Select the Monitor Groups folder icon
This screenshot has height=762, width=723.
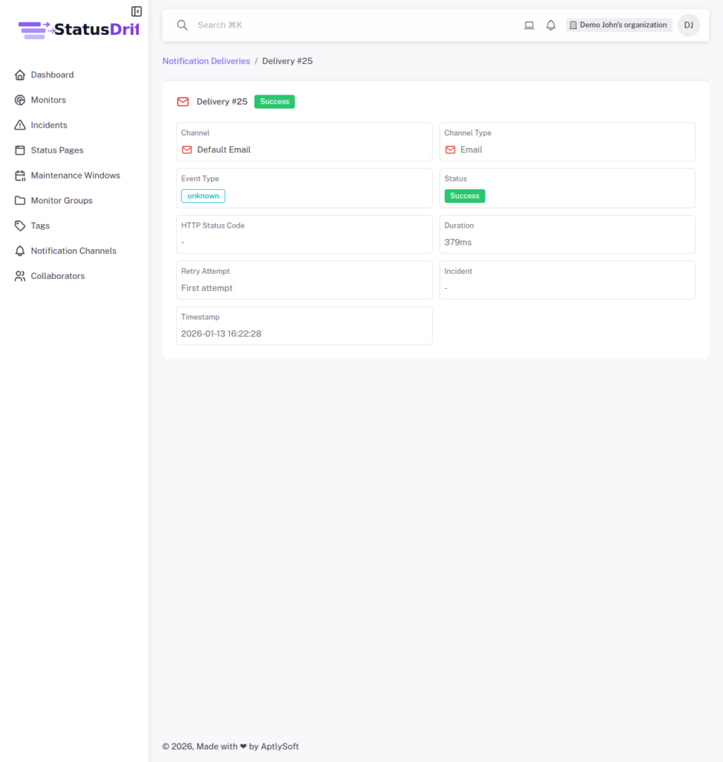[x=19, y=200]
